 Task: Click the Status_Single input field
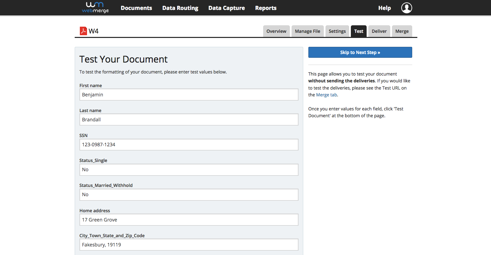[x=189, y=170]
